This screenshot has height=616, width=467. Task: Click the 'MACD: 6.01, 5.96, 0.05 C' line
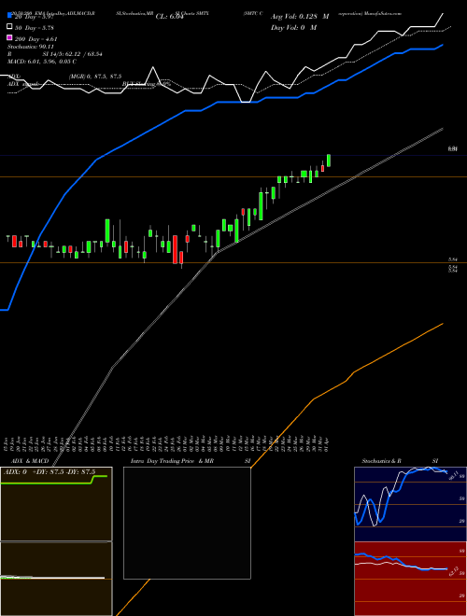click(42, 62)
